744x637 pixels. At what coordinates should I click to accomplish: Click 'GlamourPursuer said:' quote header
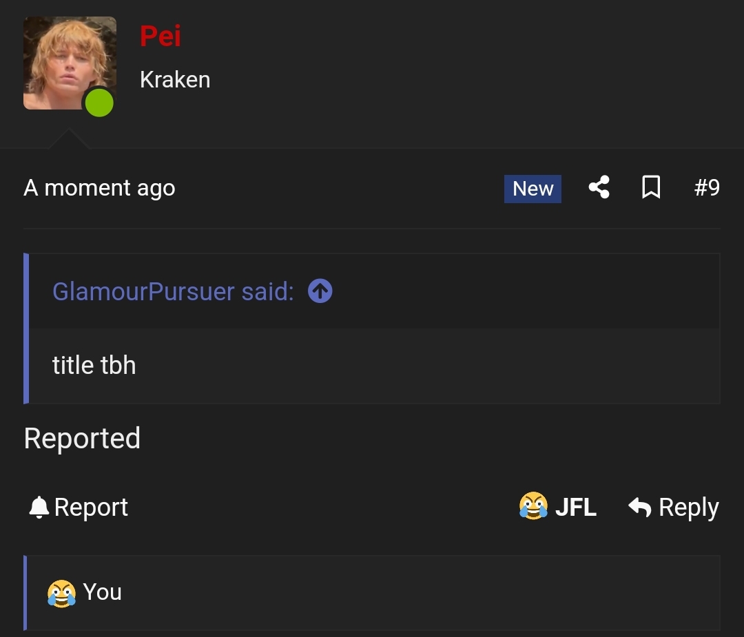pos(173,291)
